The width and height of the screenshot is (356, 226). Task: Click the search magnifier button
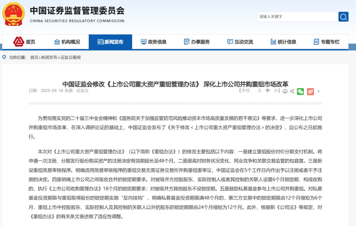(x=343, y=16)
